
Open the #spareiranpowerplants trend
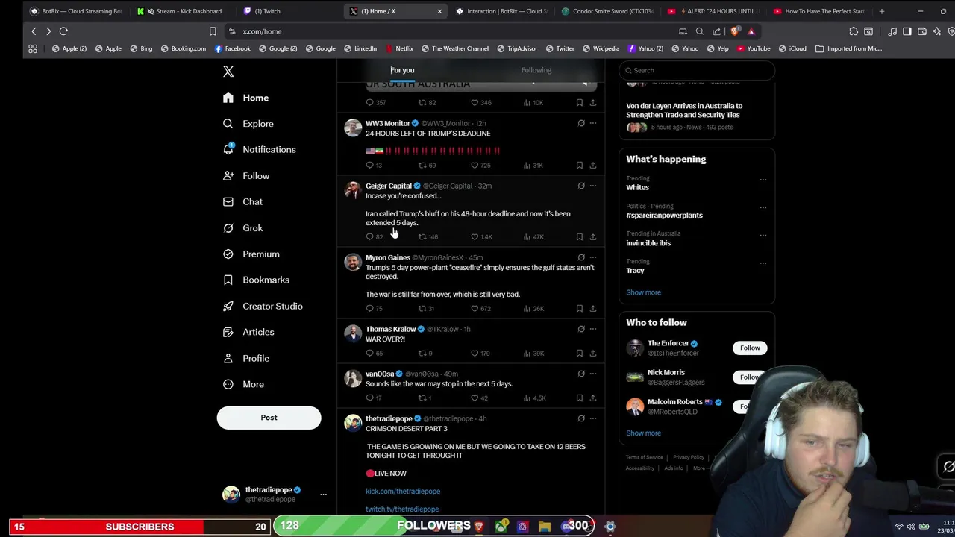point(664,216)
